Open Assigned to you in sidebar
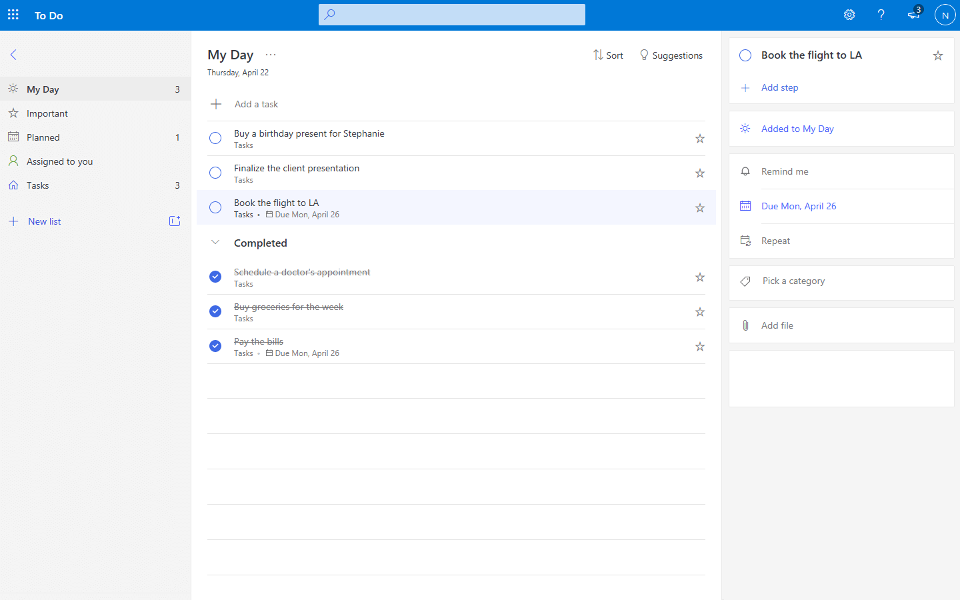Viewport: 960px width, 600px height. click(95, 161)
